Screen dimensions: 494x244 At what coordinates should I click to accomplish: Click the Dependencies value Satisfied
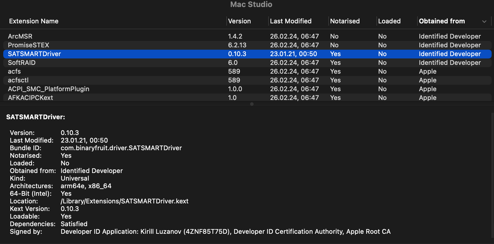[x=74, y=224]
